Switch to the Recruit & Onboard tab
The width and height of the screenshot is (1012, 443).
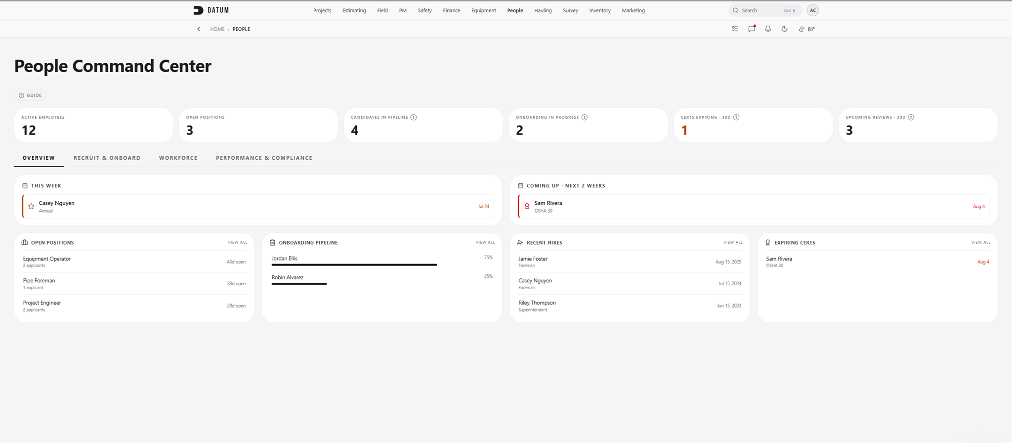coord(107,158)
